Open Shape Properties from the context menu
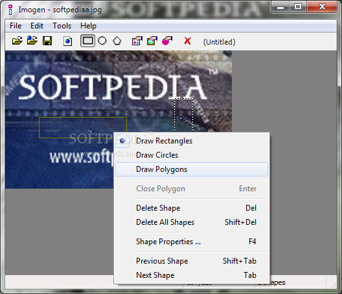 pyautogui.click(x=192, y=242)
